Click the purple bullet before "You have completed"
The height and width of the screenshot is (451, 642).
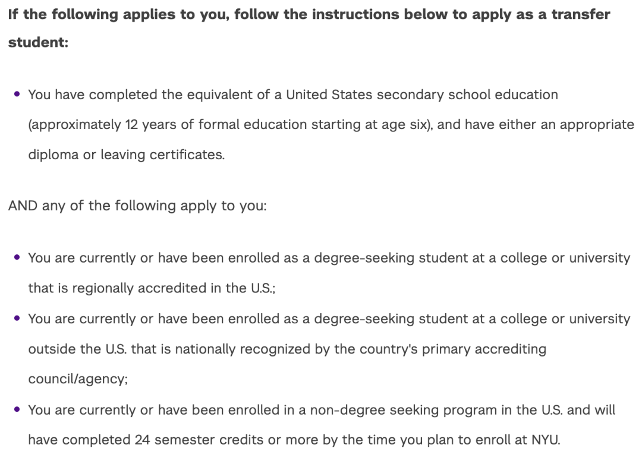click(x=17, y=94)
